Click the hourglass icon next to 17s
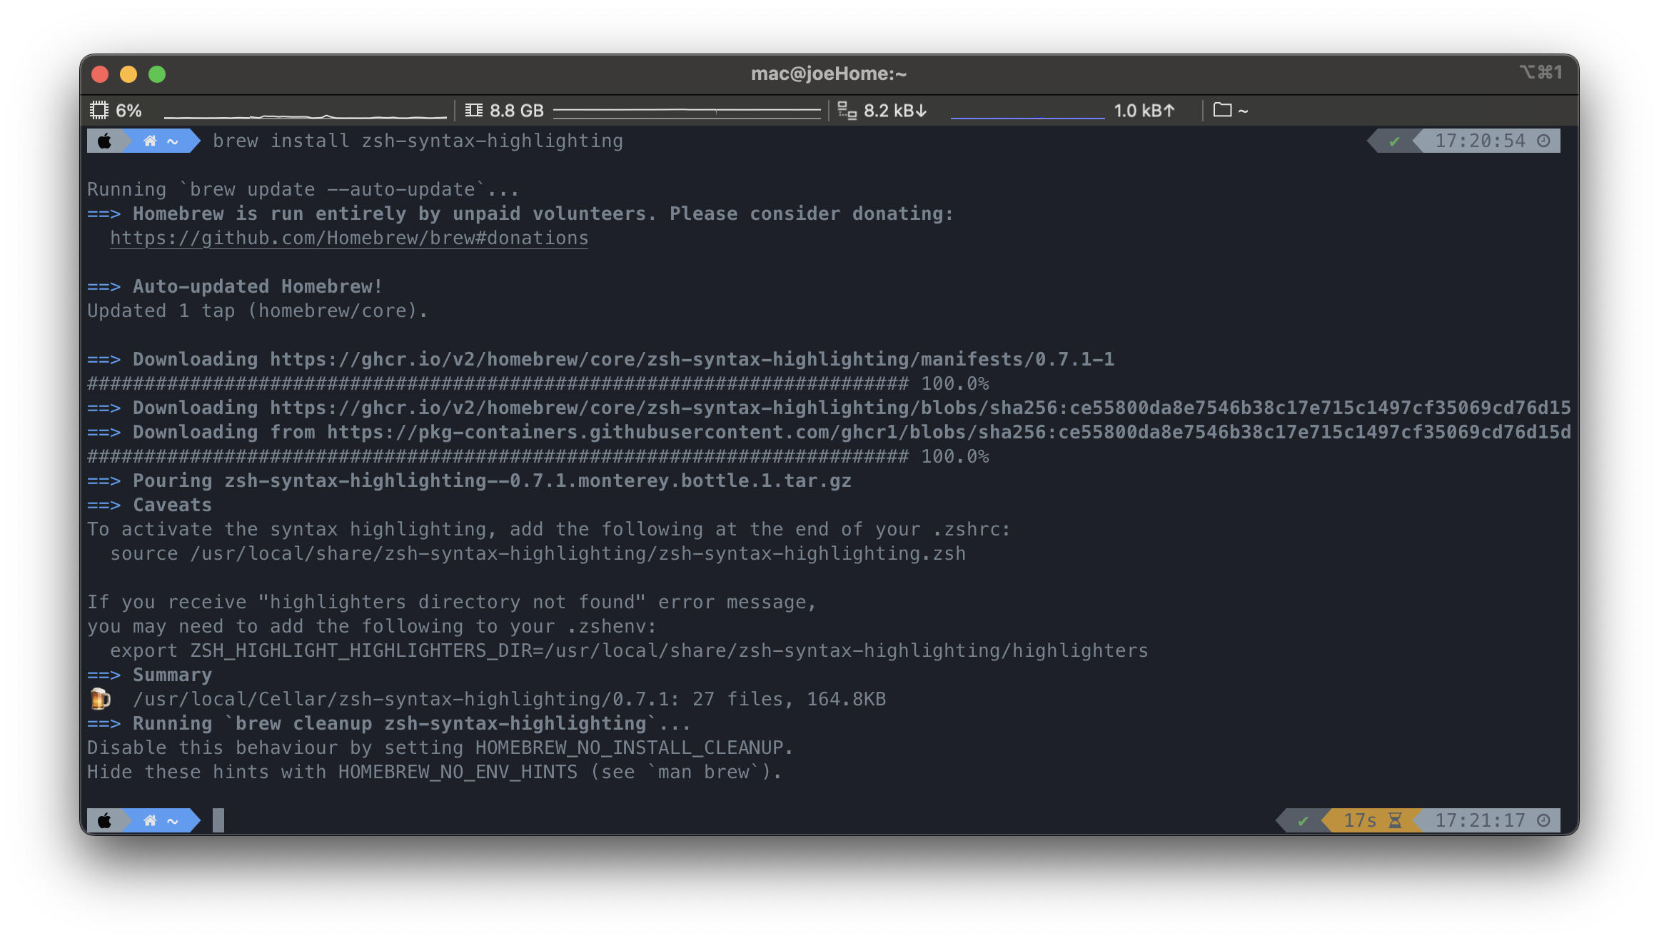The width and height of the screenshot is (1659, 941). (1395, 820)
